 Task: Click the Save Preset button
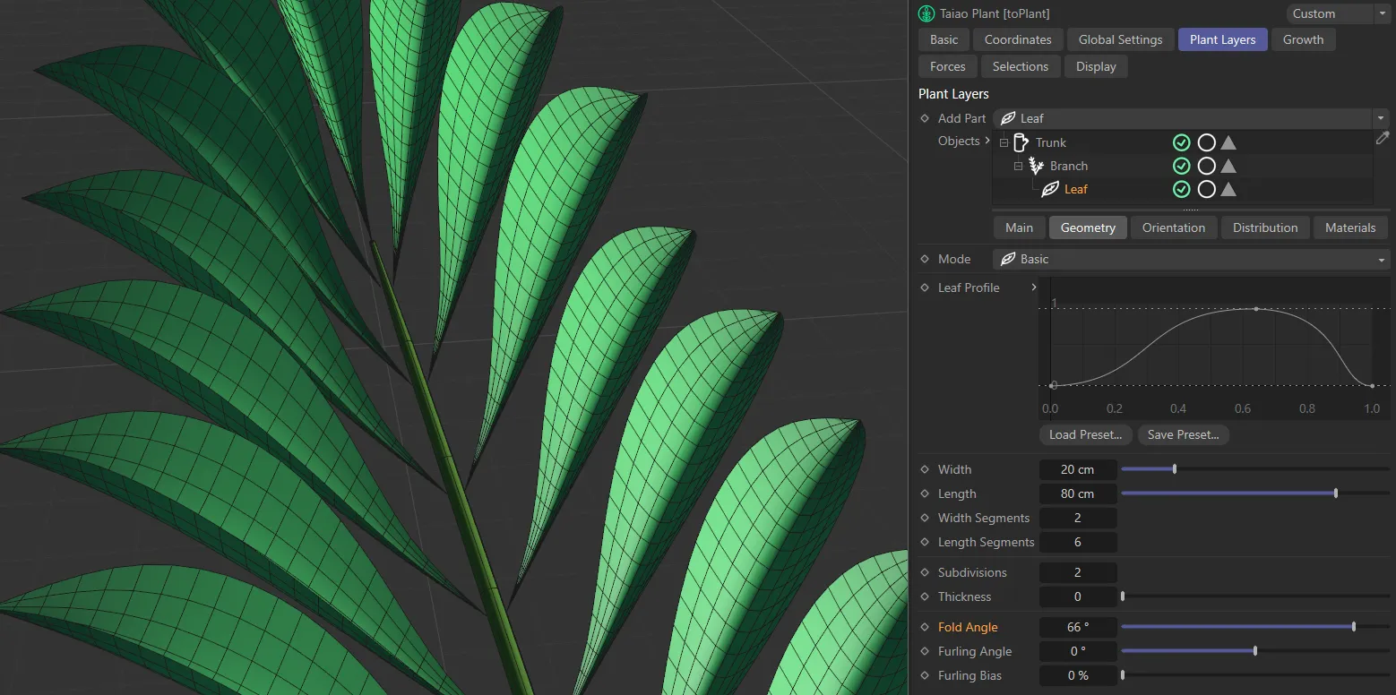(x=1183, y=434)
